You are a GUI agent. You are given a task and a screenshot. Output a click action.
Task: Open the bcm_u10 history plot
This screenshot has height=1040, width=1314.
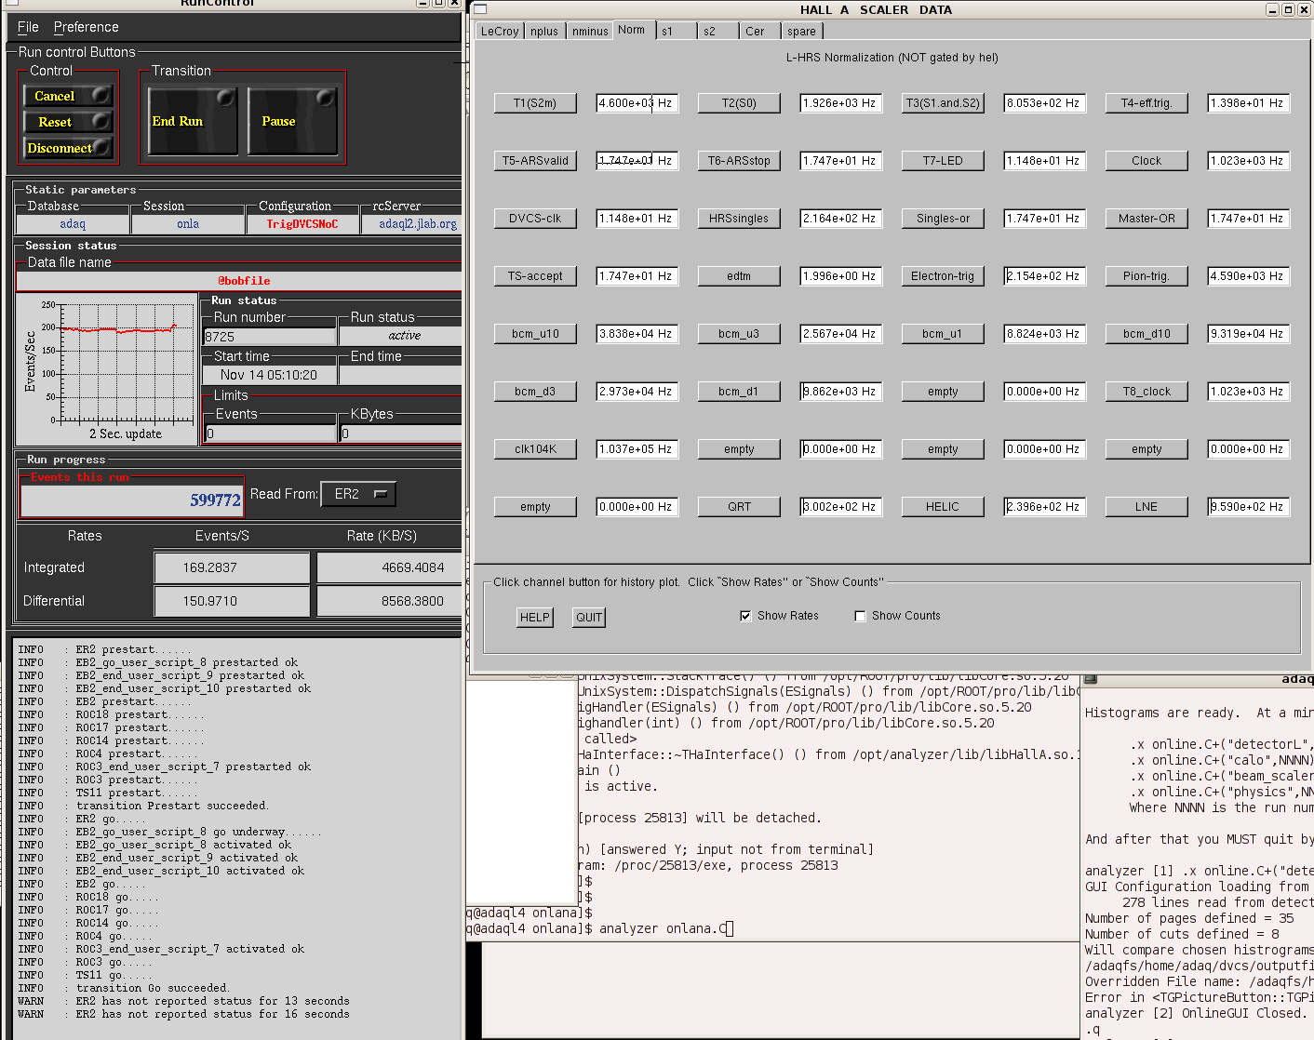535,334
